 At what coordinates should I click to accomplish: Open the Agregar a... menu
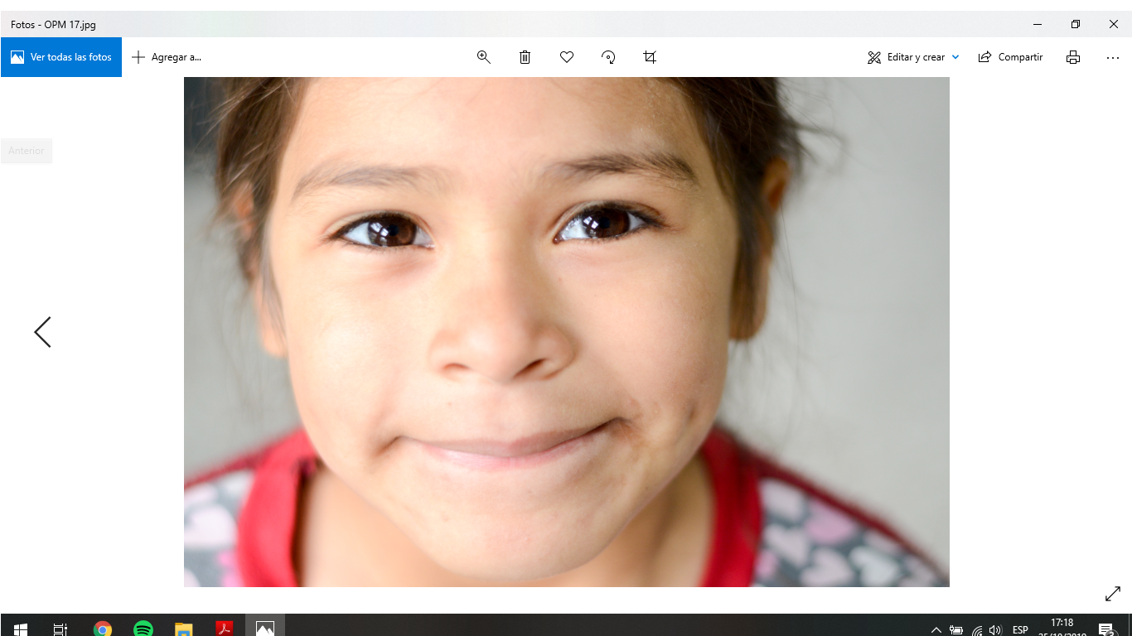point(167,57)
